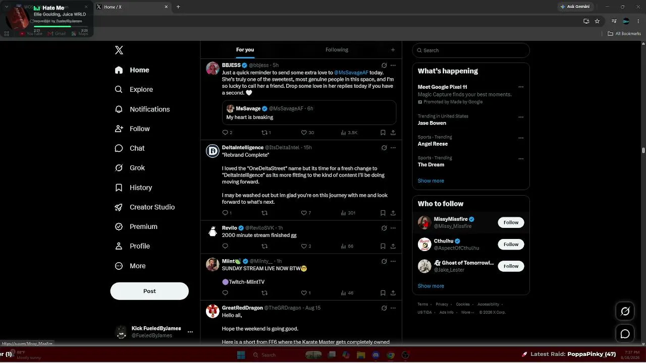Open Creator Studio in the sidebar

(x=145, y=207)
